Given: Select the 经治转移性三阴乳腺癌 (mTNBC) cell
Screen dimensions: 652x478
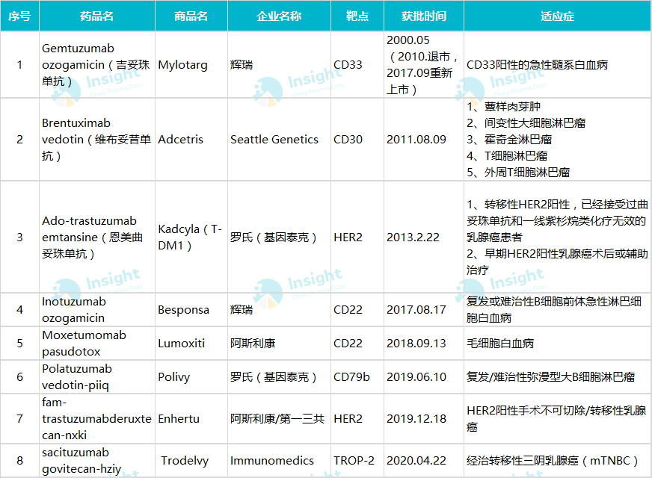Looking at the screenshot, I should [x=557, y=461].
